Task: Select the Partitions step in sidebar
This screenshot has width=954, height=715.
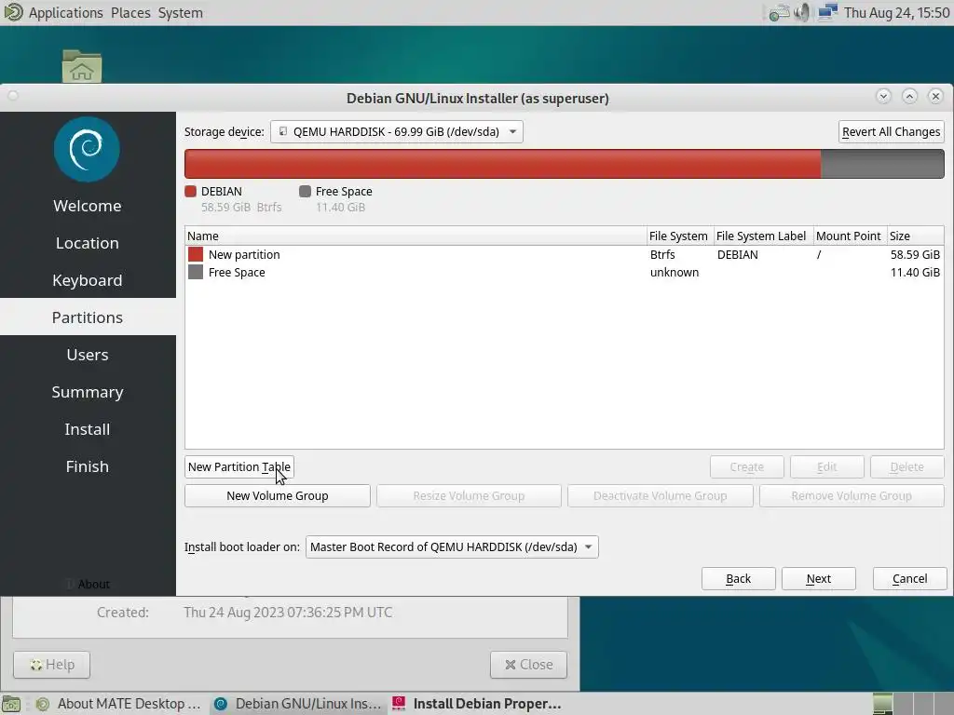Action: coord(88,317)
